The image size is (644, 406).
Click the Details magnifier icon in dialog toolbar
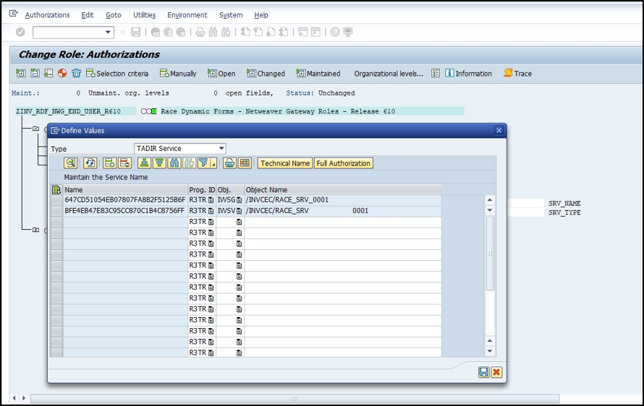[x=70, y=163]
